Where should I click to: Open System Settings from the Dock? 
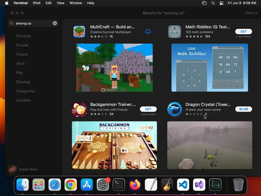tap(103, 185)
